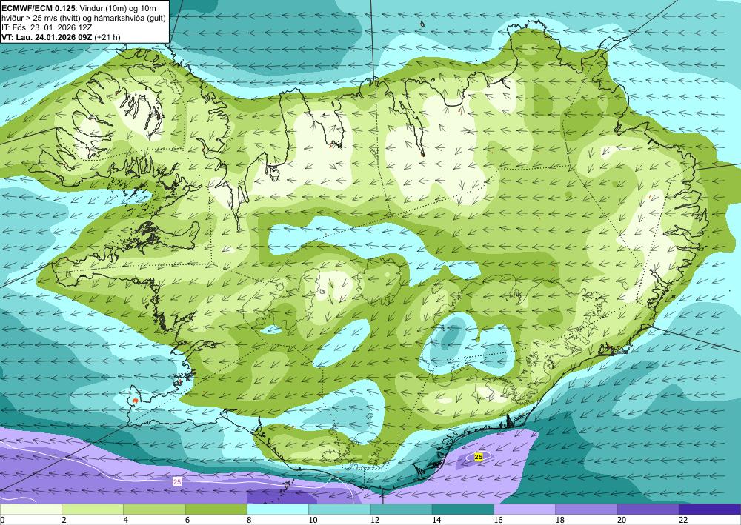Click the purple 20–22 legend swatch
The height and width of the screenshot is (525, 741).
click(648, 509)
